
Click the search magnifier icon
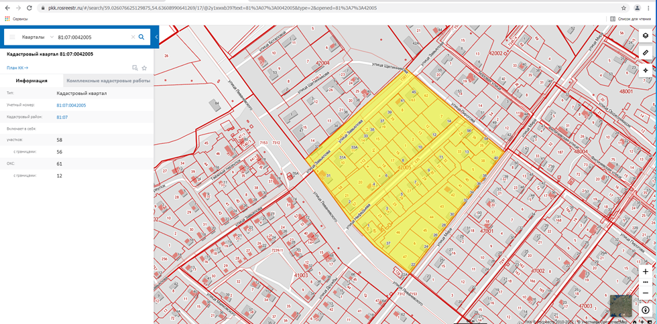pyautogui.click(x=141, y=37)
